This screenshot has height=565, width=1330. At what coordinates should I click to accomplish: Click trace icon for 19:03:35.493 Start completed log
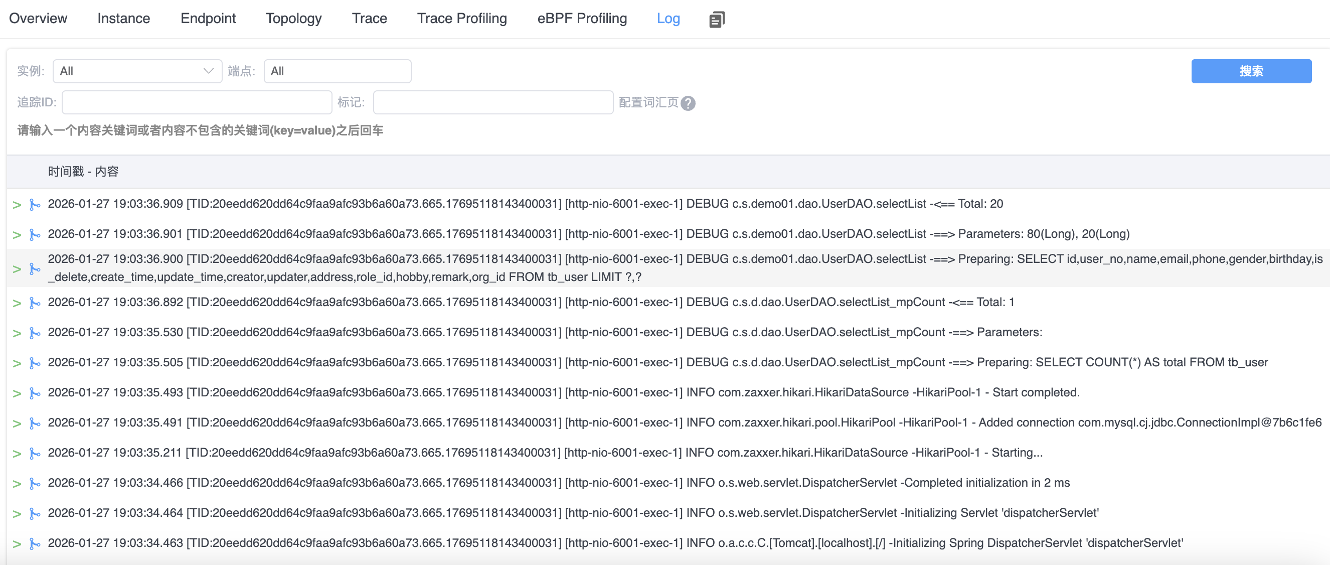(35, 393)
